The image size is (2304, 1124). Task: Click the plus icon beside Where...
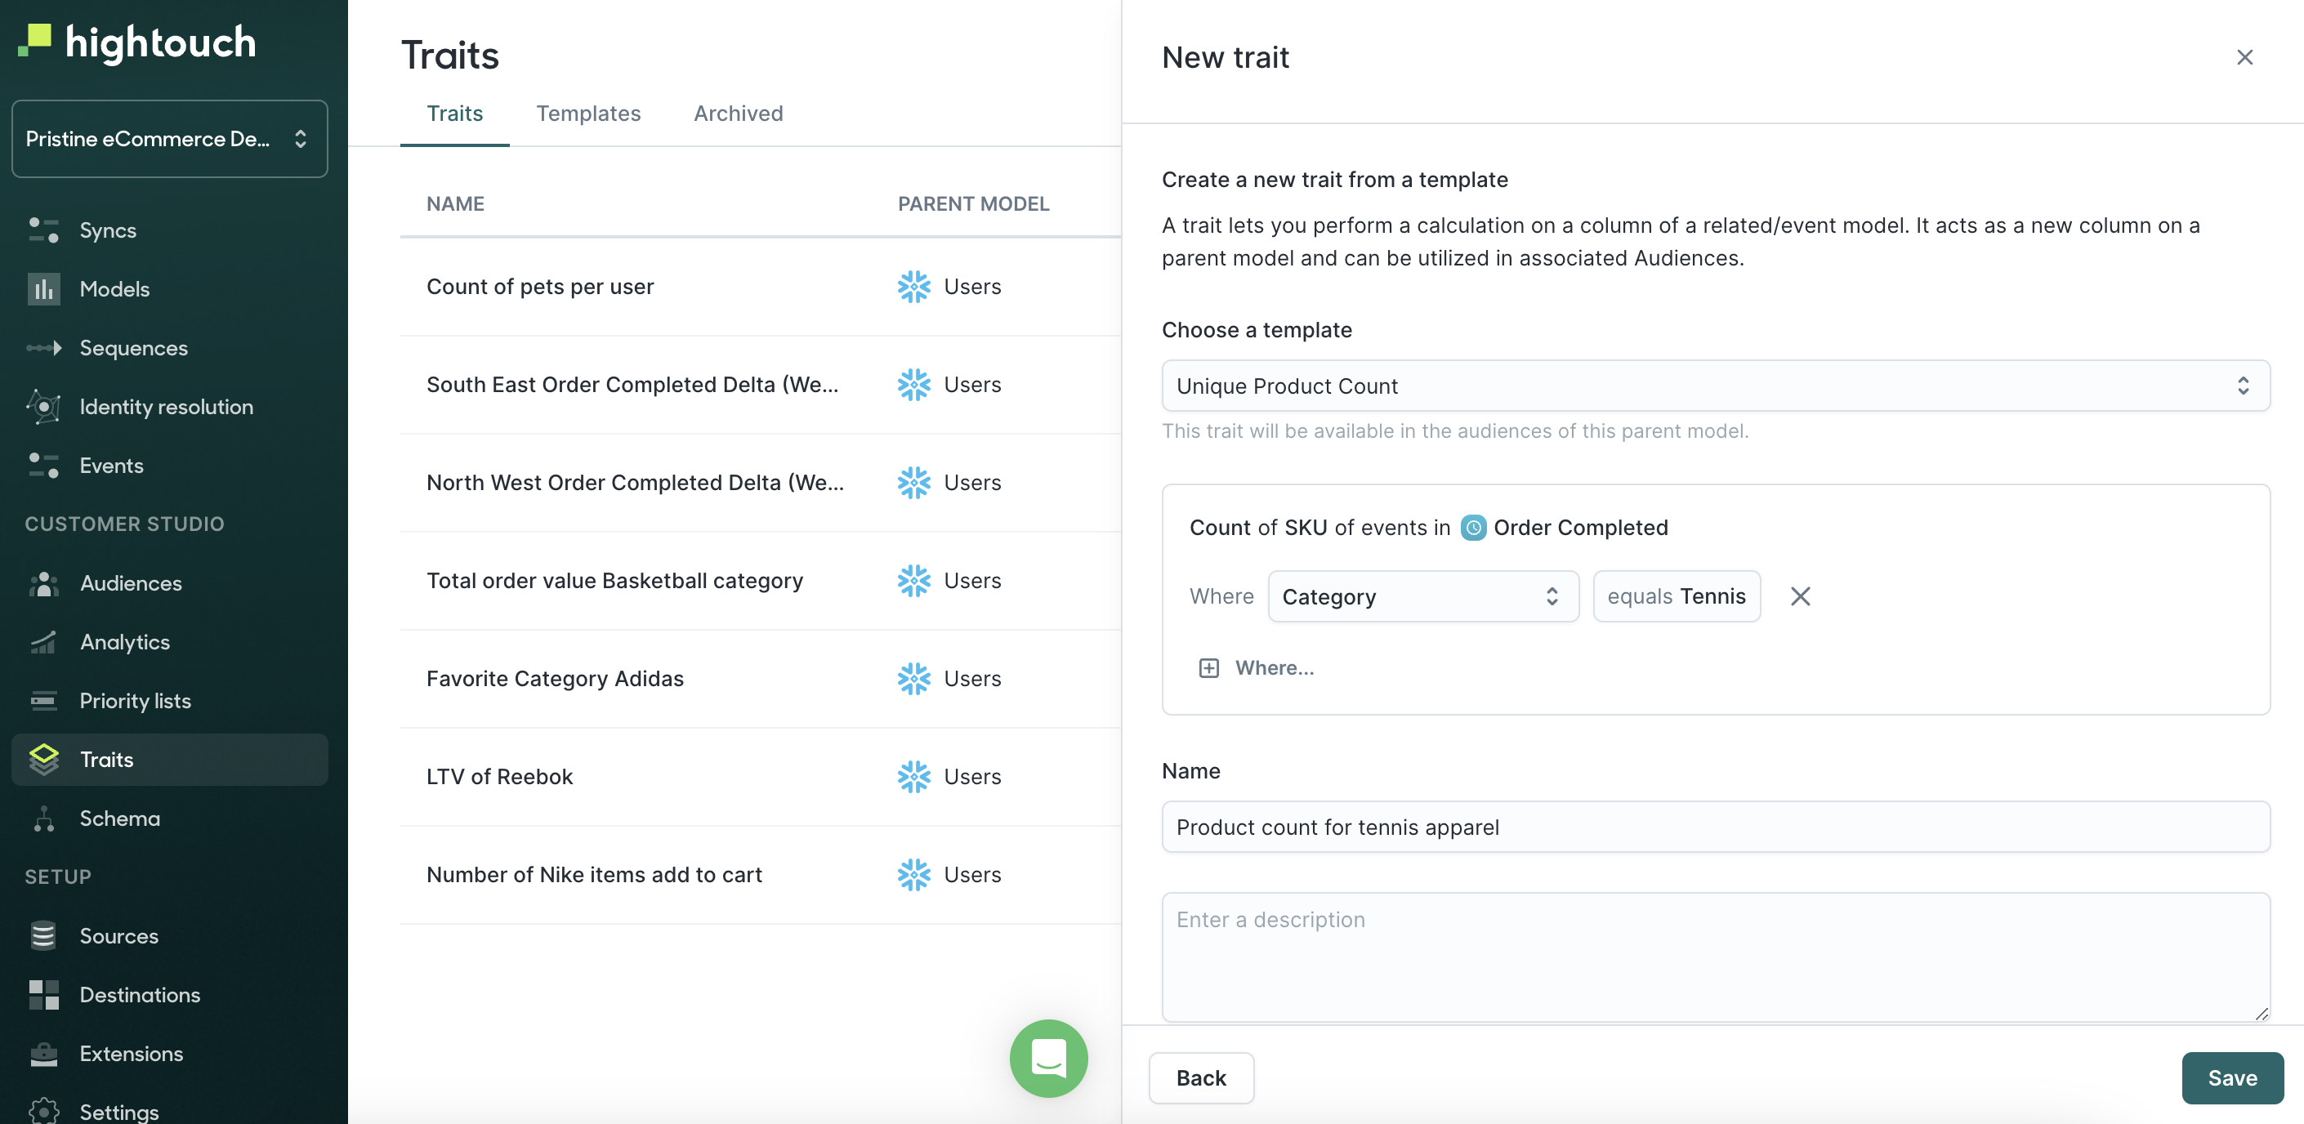[1208, 668]
